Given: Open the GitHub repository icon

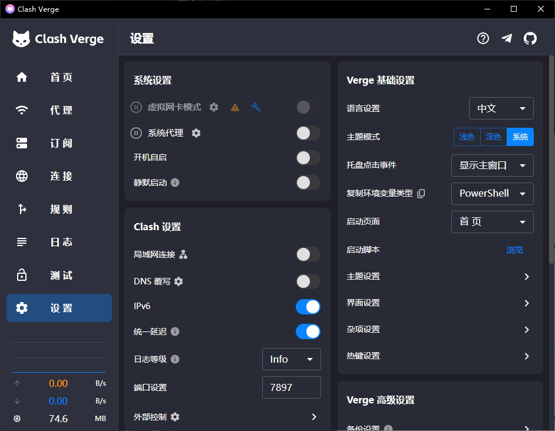Looking at the screenshot, I should [530, 38].
